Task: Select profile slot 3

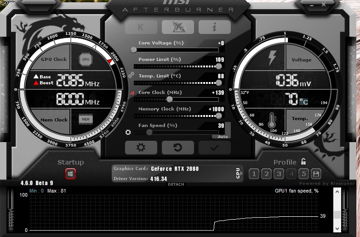Action: click(x=279, y=174)
